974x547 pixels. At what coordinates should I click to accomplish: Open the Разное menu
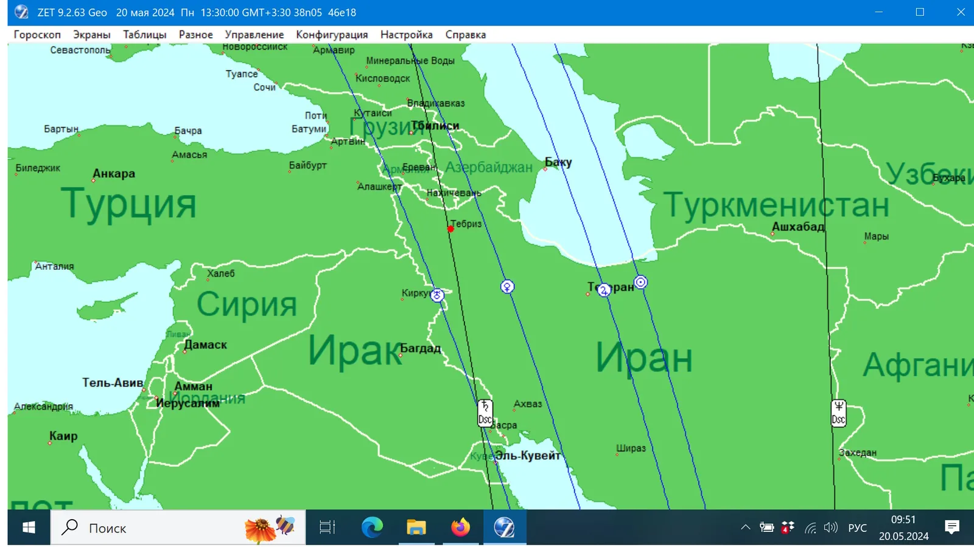pyautogui.click(x=196, y=35)
